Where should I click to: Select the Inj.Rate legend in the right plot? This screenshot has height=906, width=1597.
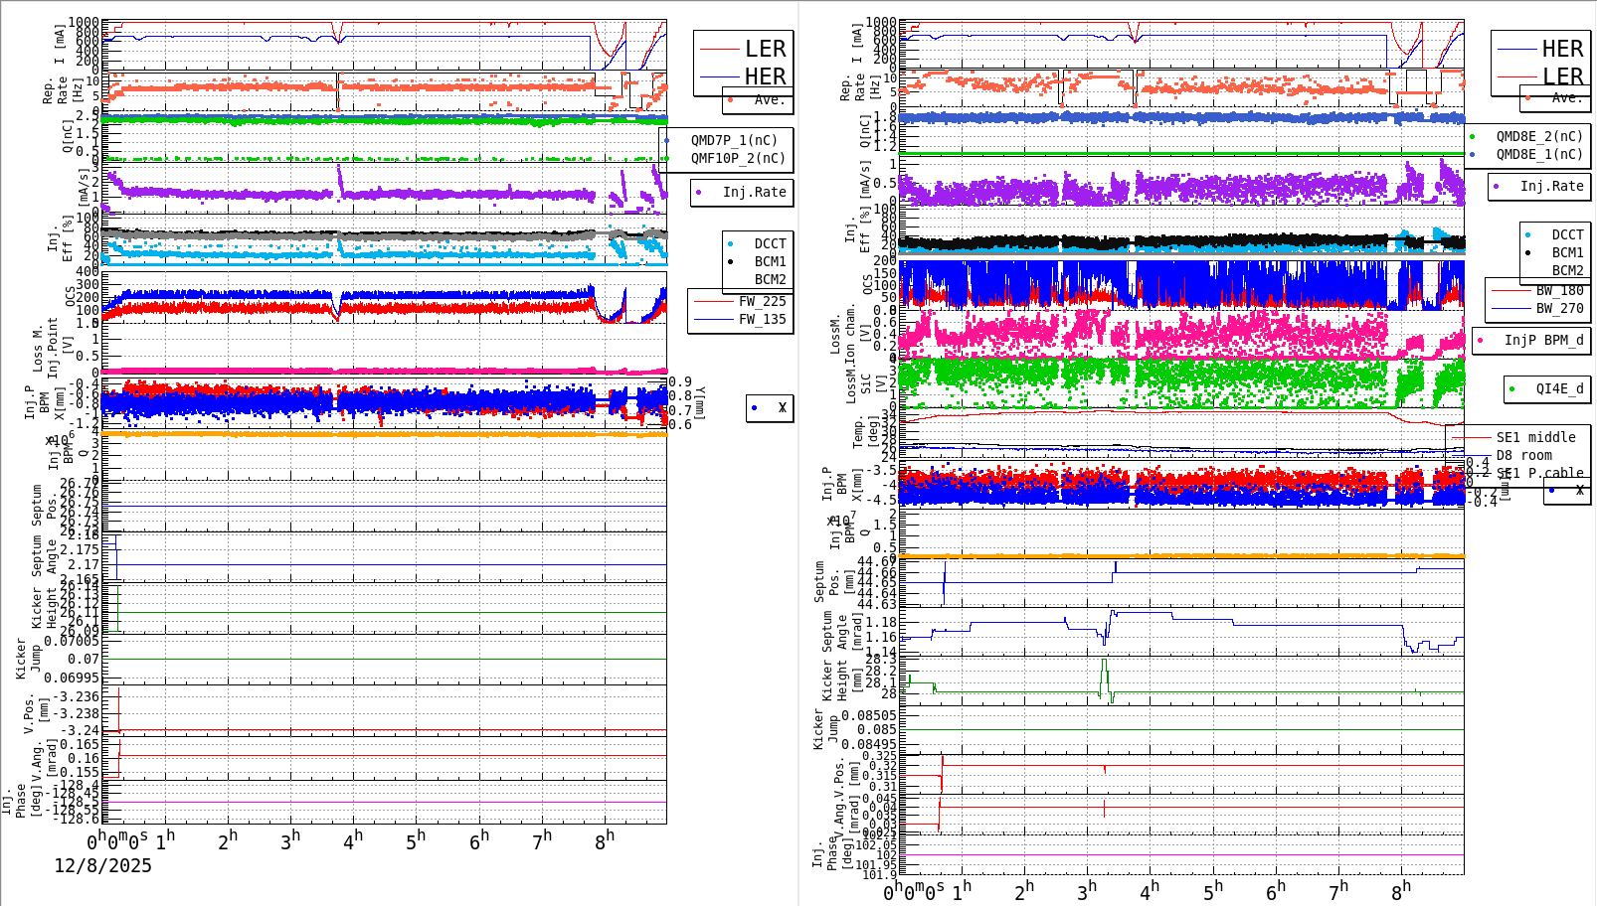[x=1551, y=186]
